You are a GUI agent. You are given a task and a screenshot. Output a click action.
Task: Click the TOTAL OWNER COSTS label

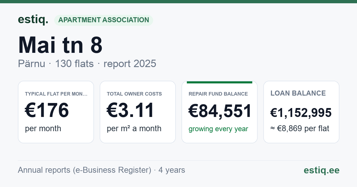tap(134, 94)
